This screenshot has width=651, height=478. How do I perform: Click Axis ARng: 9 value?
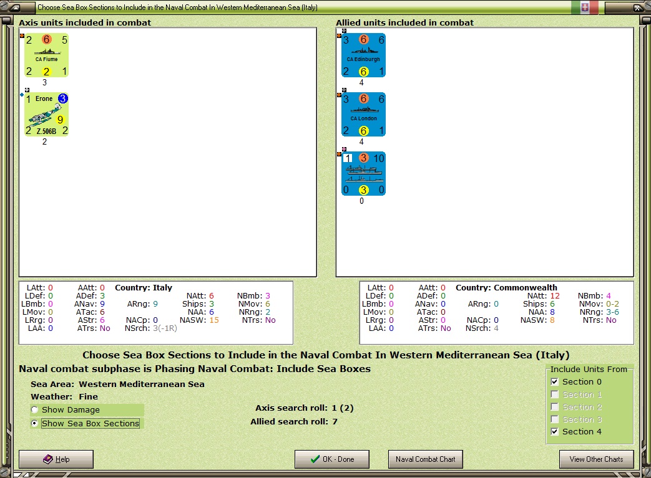coord(155,304)
